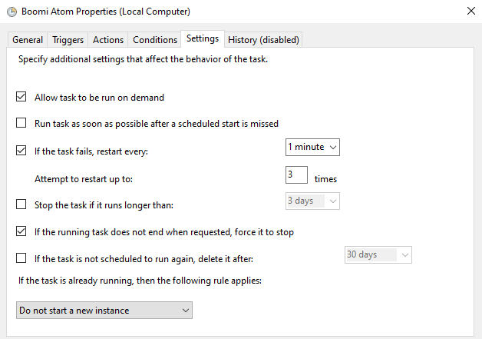Expand the Do not start a new instance dropdown
The width and height of the screenshot is (482, 339).
[x=104, y=311]
